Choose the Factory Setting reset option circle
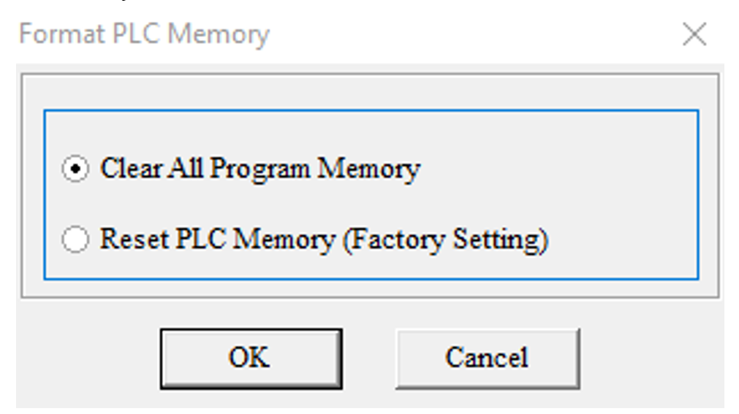 pos(75,239)
